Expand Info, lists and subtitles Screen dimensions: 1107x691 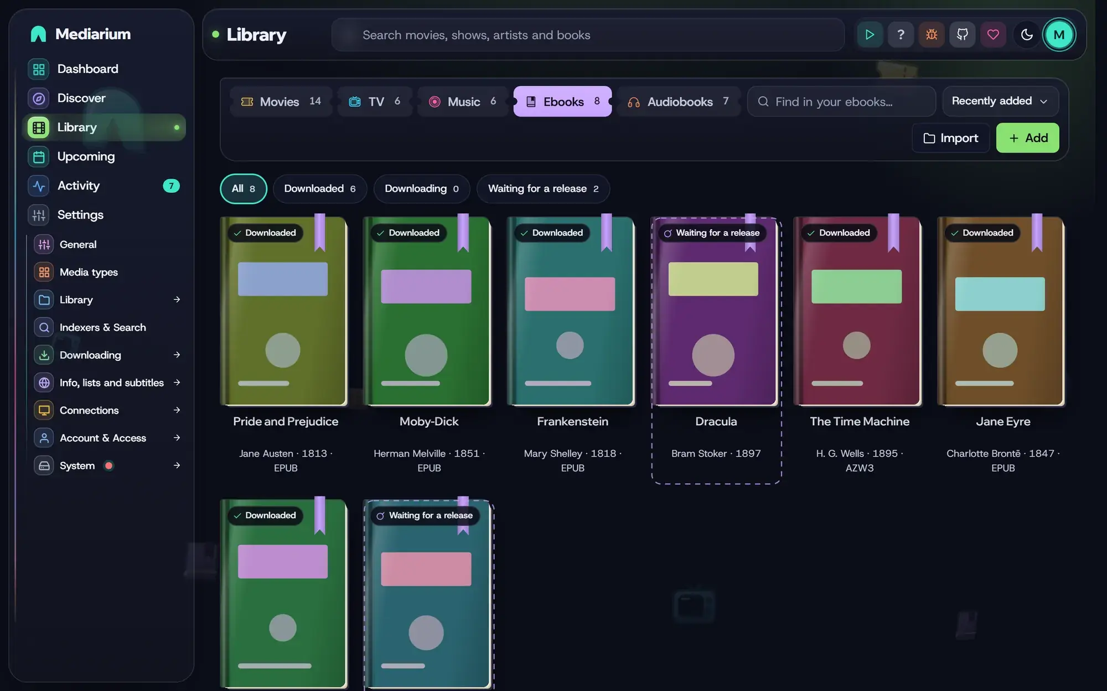click(x=177, y=383)
